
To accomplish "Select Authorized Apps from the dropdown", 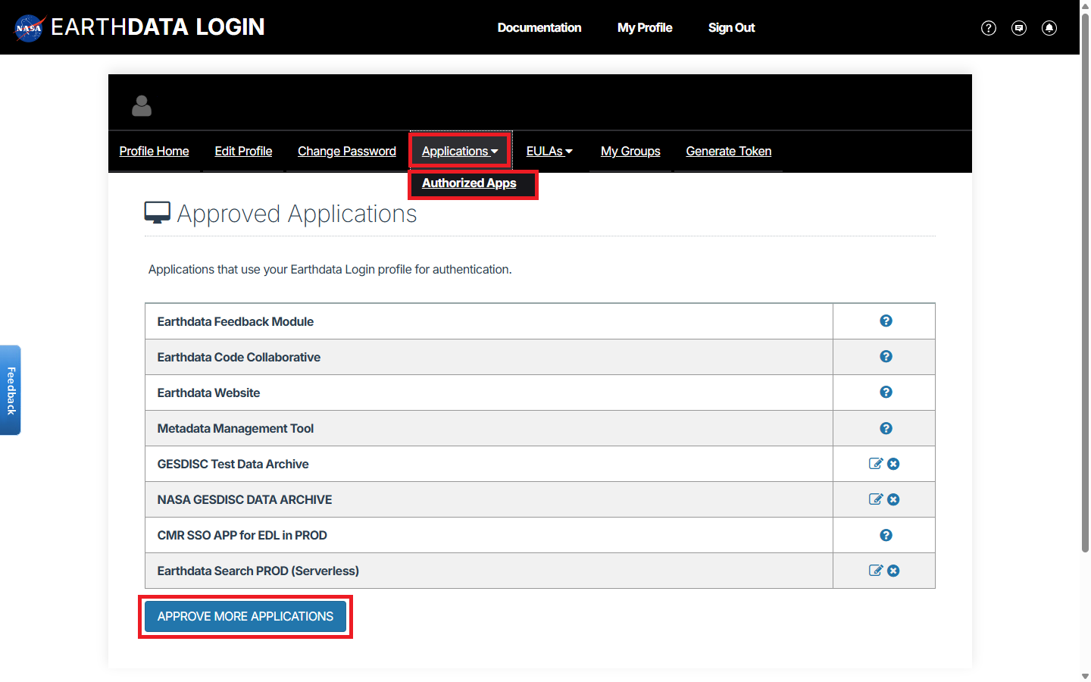I will tap(469, 183).
